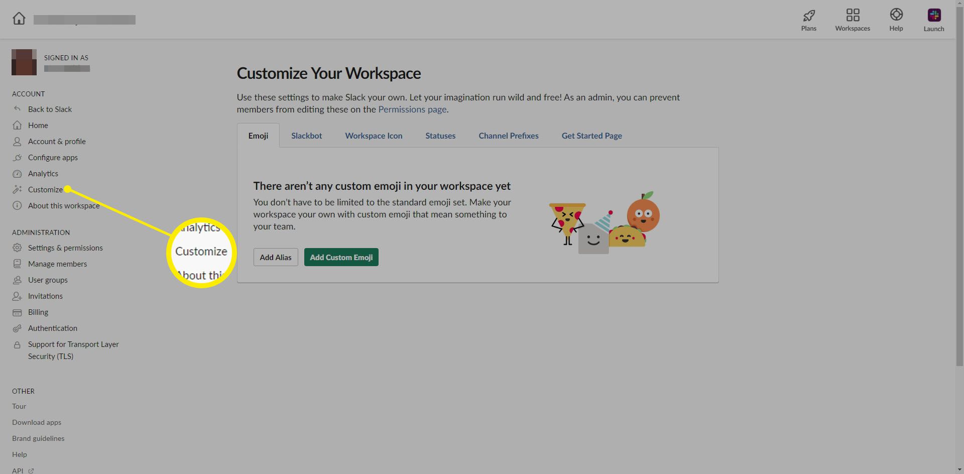Launch Slack via the Launch icon
The height and width of the screenshot is (474, 964).
(934, 15)
